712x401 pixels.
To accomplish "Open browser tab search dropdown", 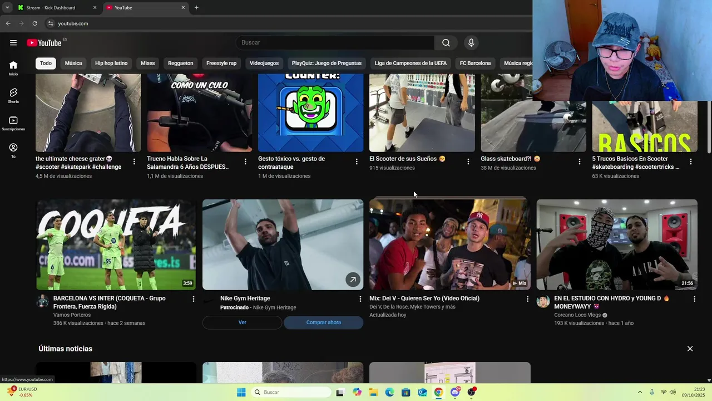I will click(x=7, y=8).
